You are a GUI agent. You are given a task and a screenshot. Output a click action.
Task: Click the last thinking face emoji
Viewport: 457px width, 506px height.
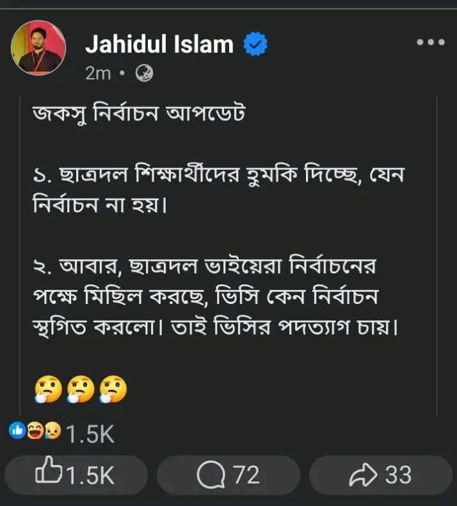[x=113, y=389]
